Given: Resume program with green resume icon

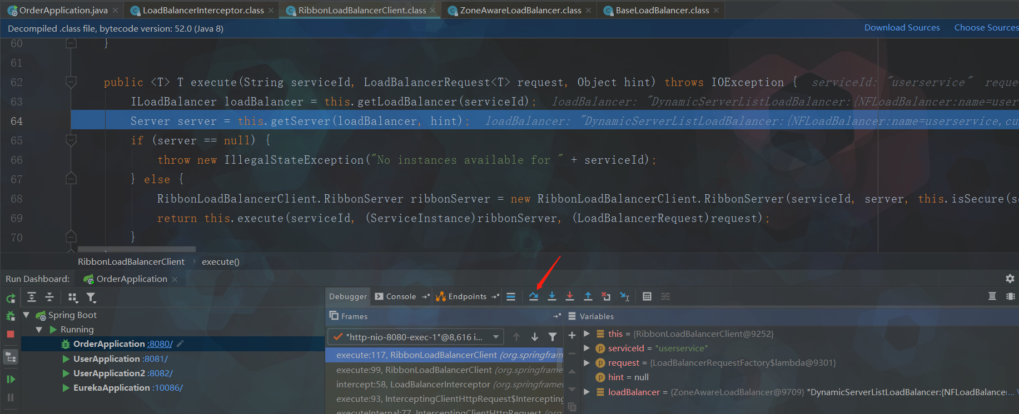Looking at the screenshot, I should (11, 380).
